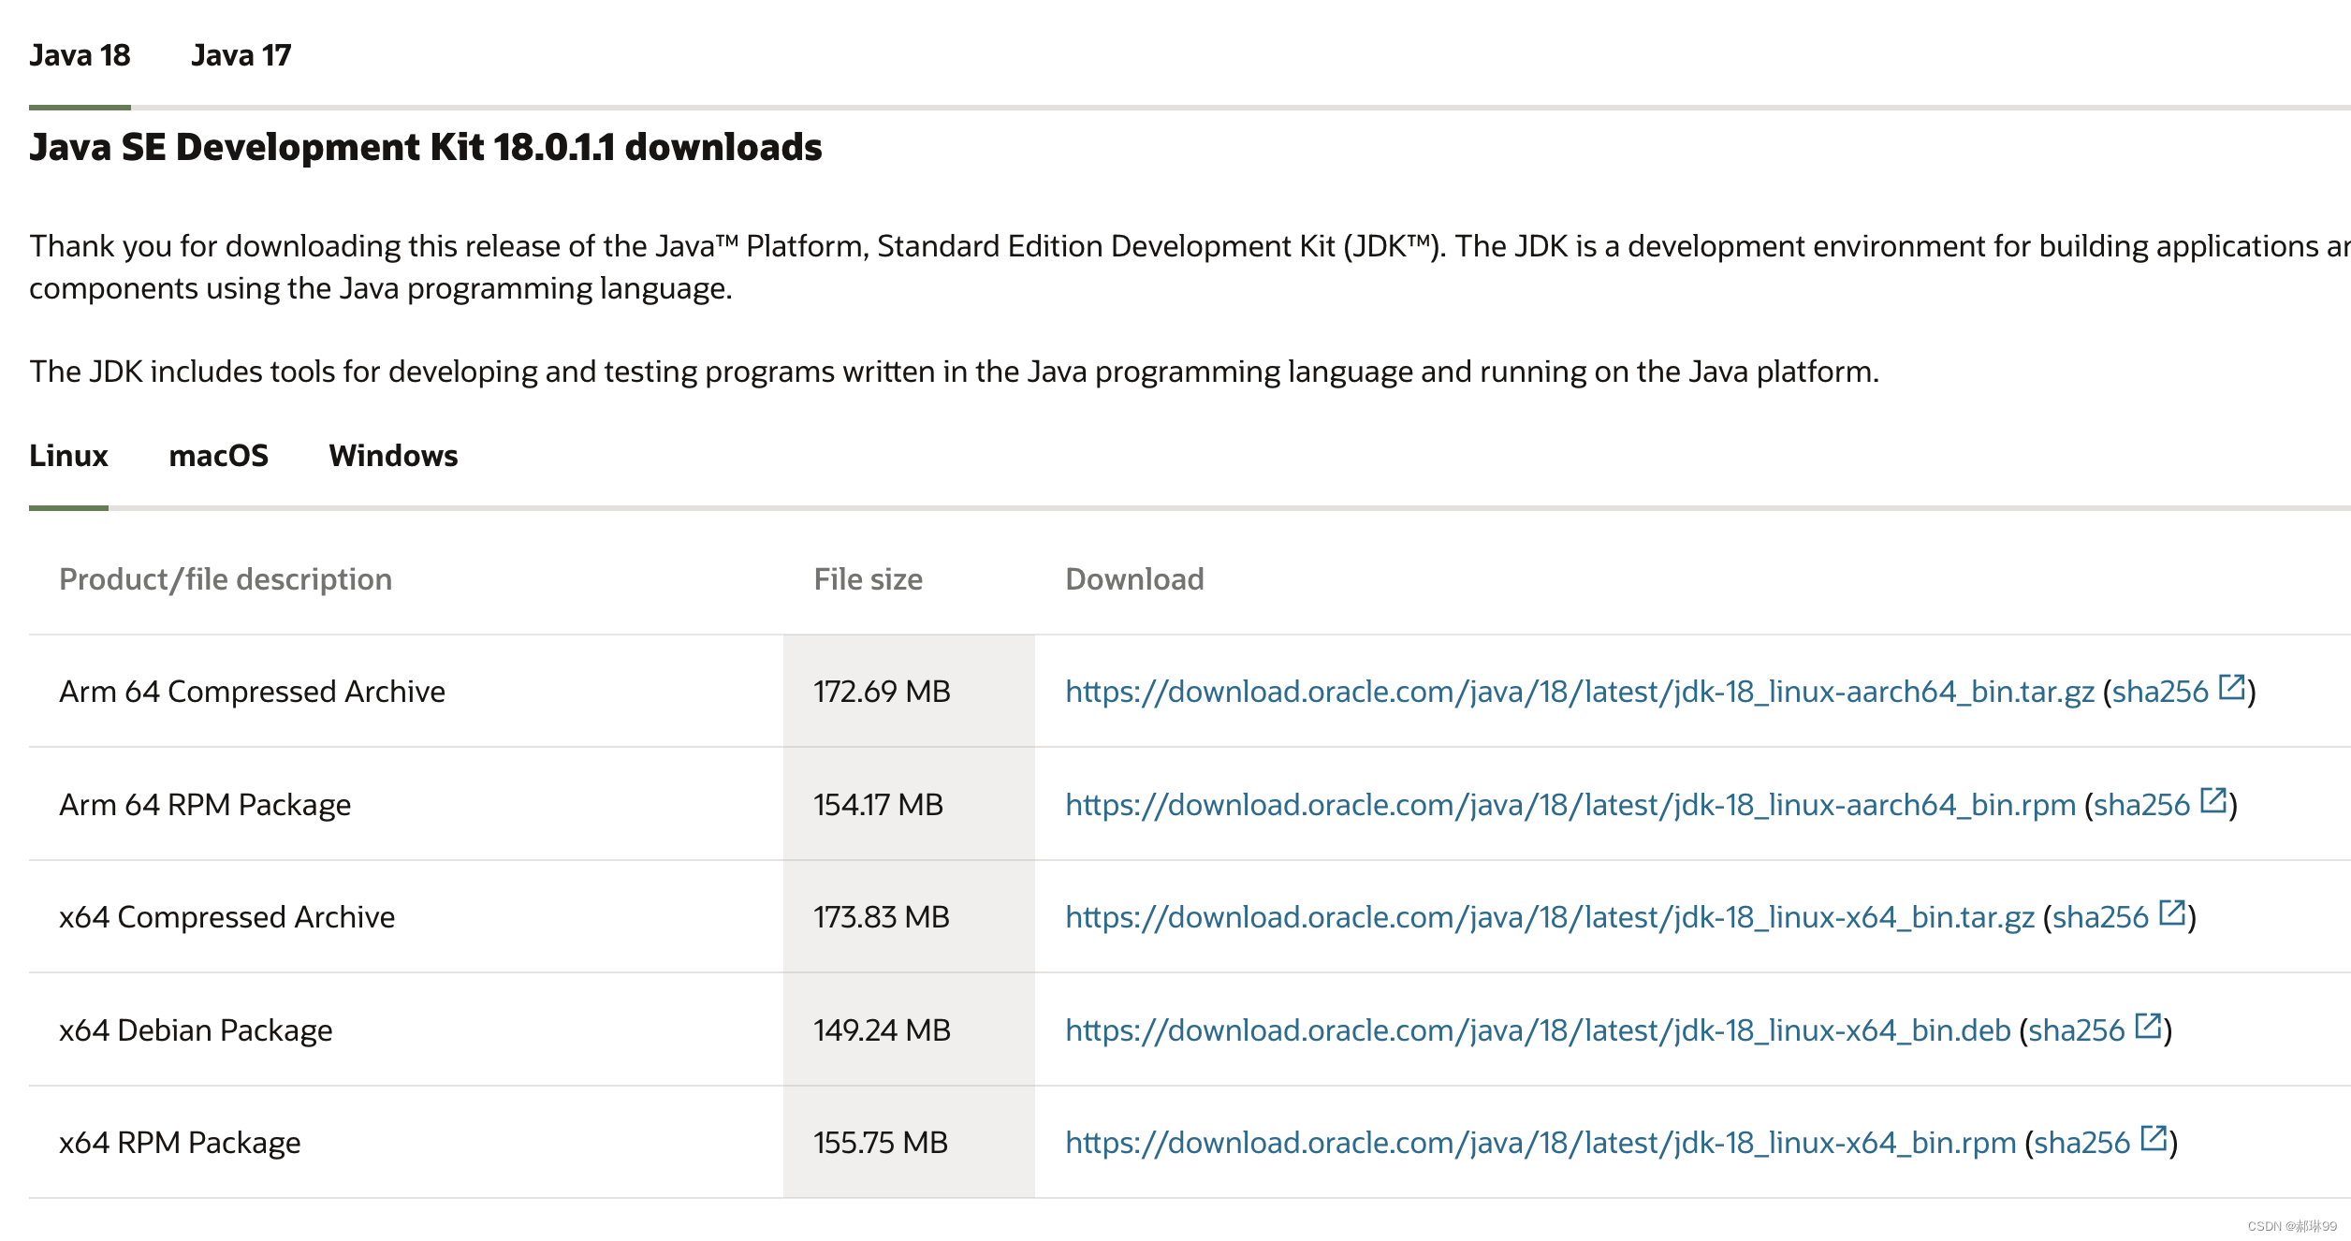The height and width of the screenshot is (1241, 2351).
Task: Click the 'Arm 64 Compressed Archive' description text
Action: pyautogui.click(x=252, y=692)
